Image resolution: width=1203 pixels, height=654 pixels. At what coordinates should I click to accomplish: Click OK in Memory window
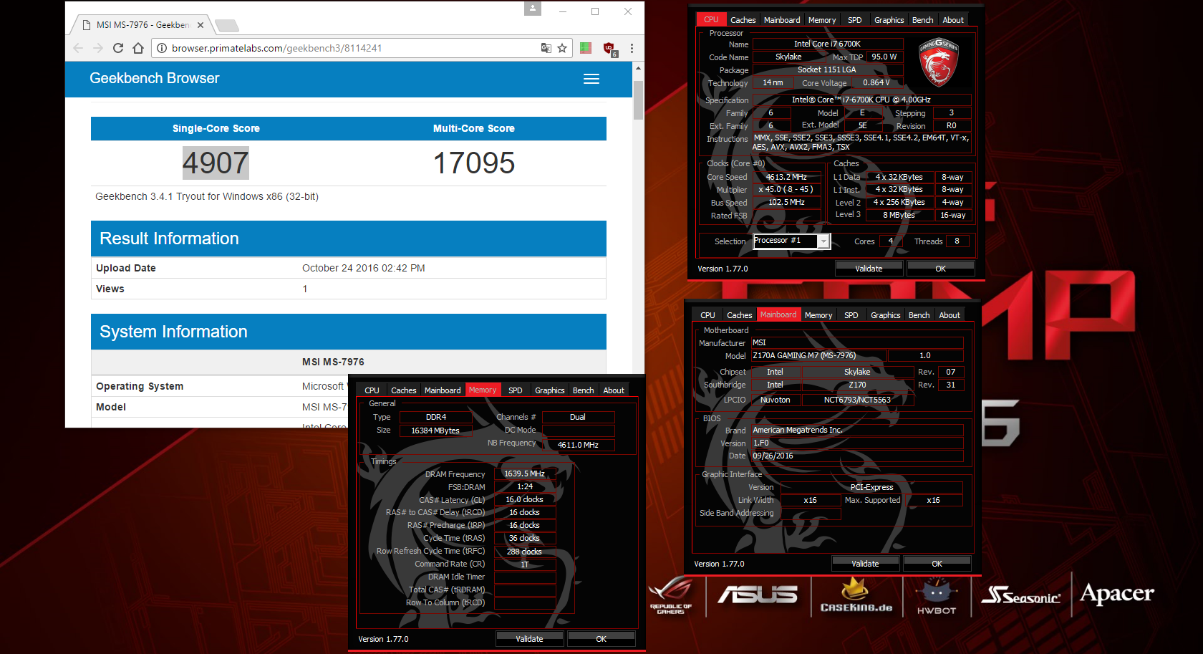point(601,639)
